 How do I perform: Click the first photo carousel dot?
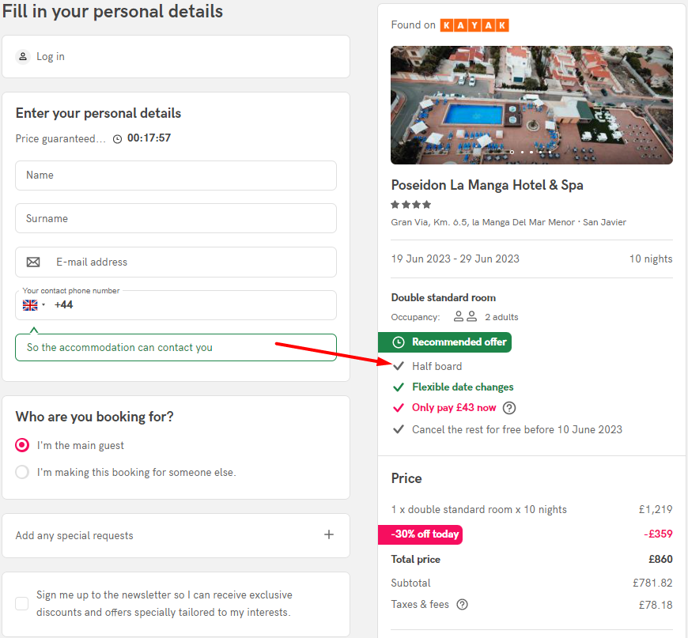click(x=512, y=153)
